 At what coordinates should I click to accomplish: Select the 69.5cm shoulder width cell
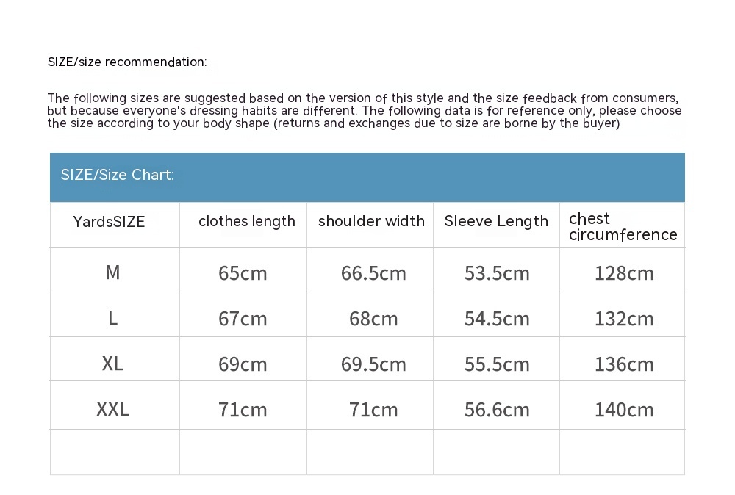tap(373, 364)
